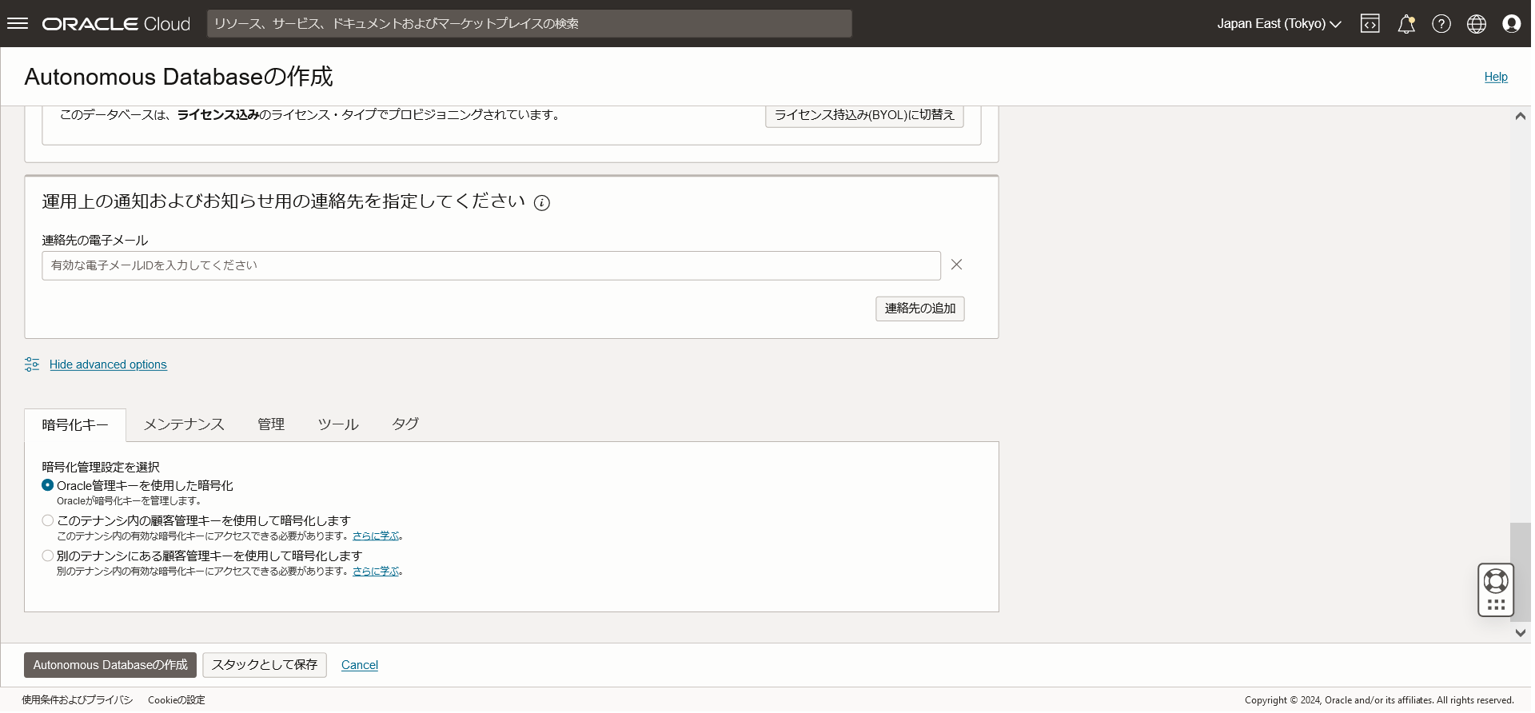Remove the contact email row with X
The height and width of the screenshot is (713, 1535).
pos(956,265)
